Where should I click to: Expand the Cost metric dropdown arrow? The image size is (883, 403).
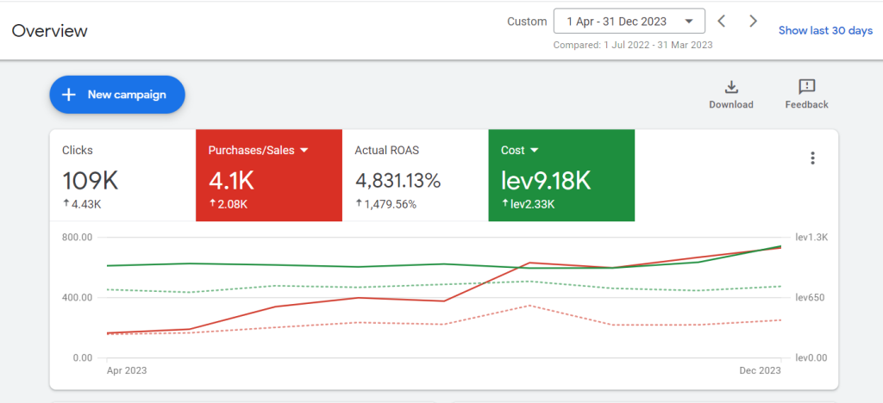(x=535, y=151)
